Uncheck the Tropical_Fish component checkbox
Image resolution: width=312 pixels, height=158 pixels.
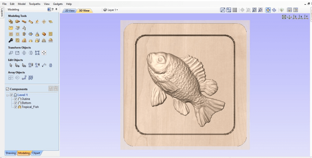coord(16,107)
